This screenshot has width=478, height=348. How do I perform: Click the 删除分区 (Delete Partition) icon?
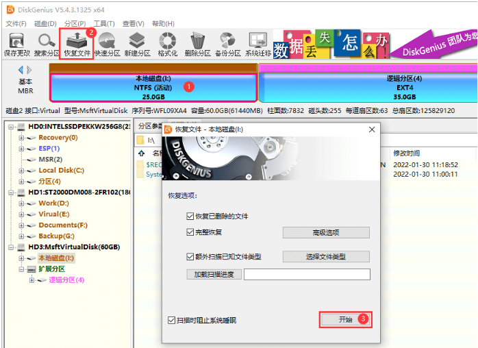point(198,44)
